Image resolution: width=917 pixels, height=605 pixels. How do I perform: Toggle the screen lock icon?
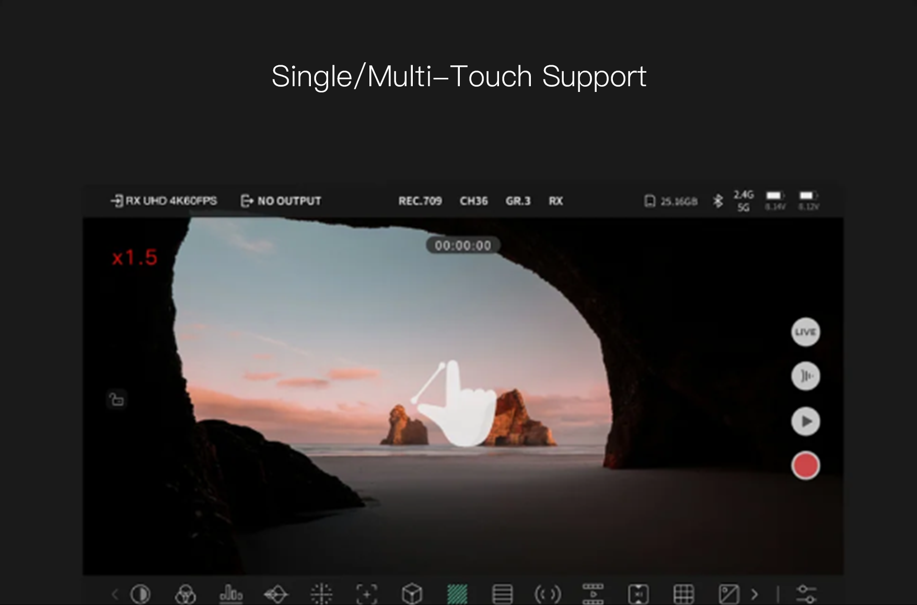pyautogui.click(x=116, y=399)
